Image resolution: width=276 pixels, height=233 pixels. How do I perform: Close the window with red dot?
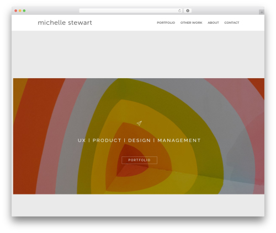coord(16,11)
